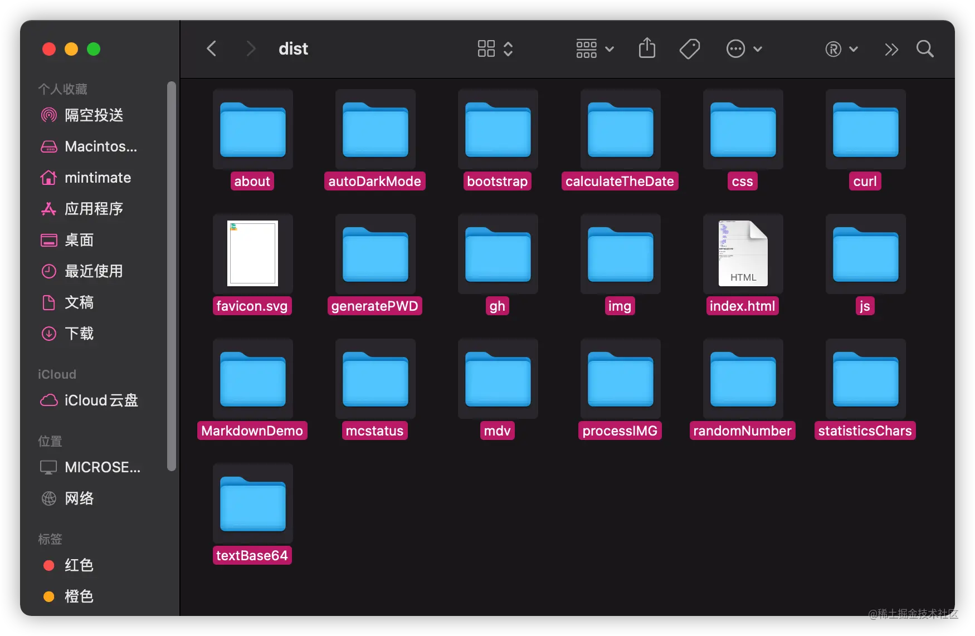Open the bootstrap folder icon
The image size is (975, 636).
pos(498,130)
